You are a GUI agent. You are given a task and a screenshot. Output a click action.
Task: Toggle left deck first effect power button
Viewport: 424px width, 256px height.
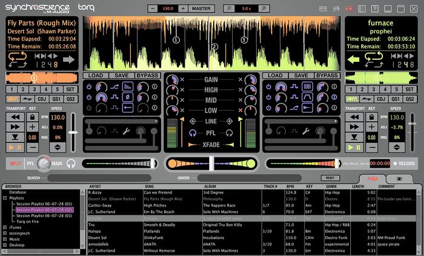pyautogui.click(x=89, y=87)
